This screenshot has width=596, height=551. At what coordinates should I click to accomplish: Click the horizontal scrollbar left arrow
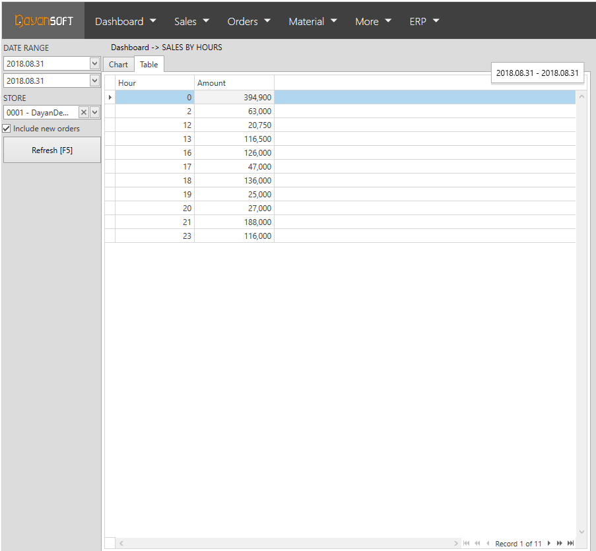point(121,543)
